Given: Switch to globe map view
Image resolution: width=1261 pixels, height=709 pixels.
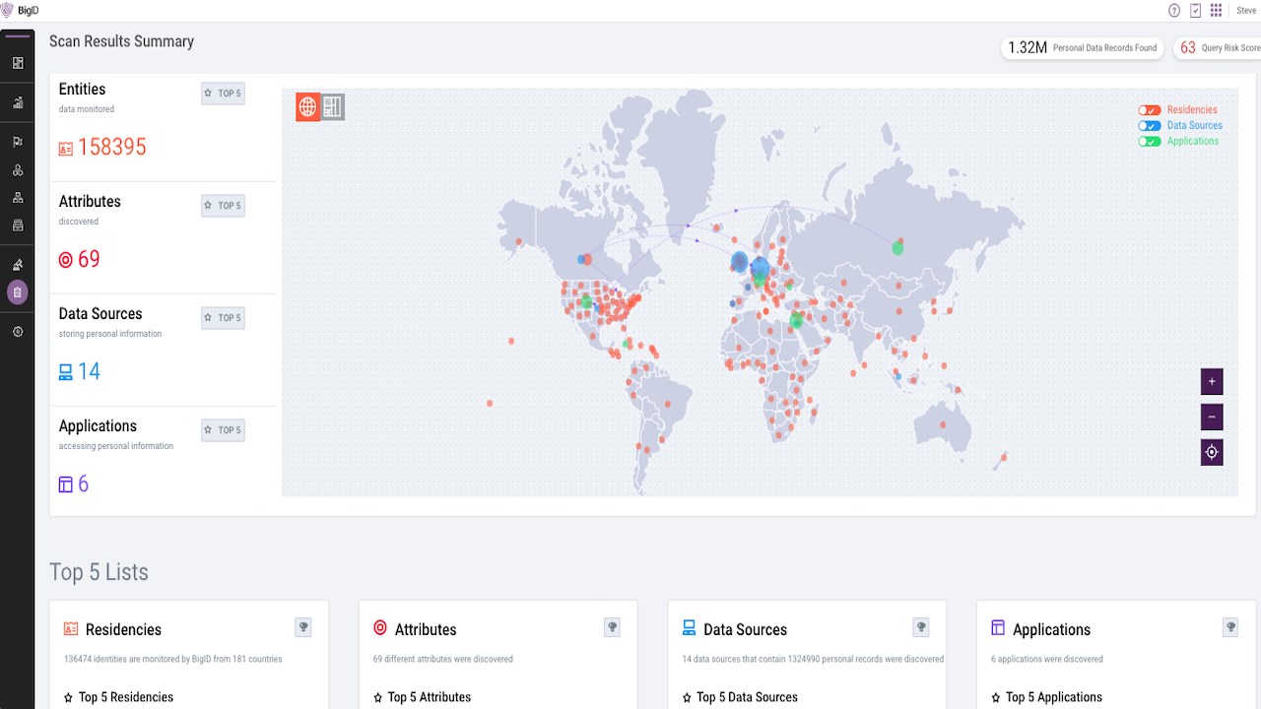Looking at the screenshot, I should point(308,107).
